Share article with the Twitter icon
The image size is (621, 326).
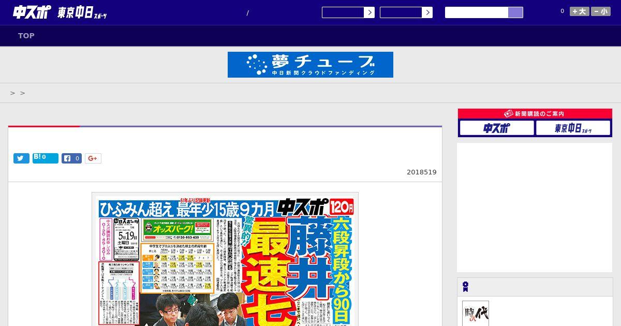click(21, 158)
